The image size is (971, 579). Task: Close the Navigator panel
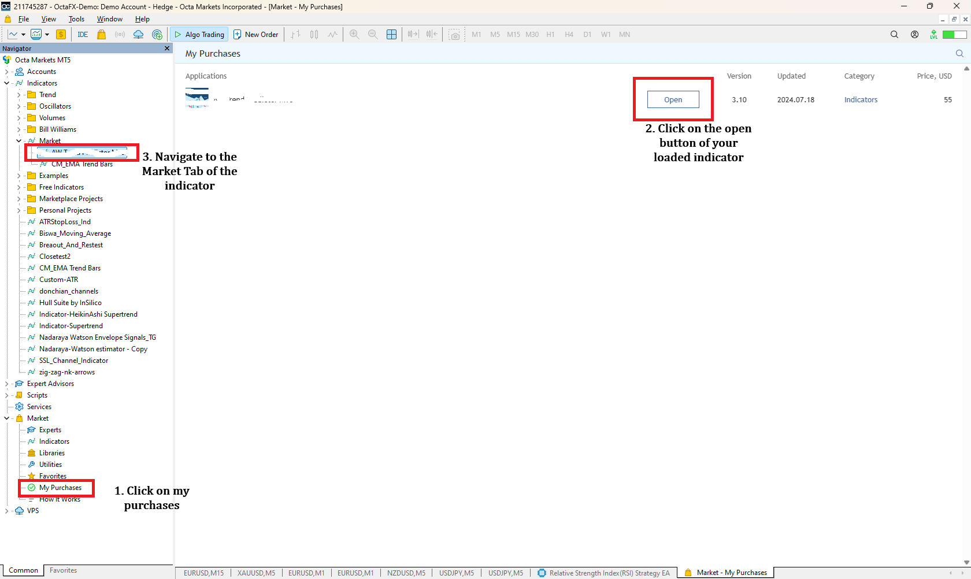pyautogui.click(x=167, y=49)
